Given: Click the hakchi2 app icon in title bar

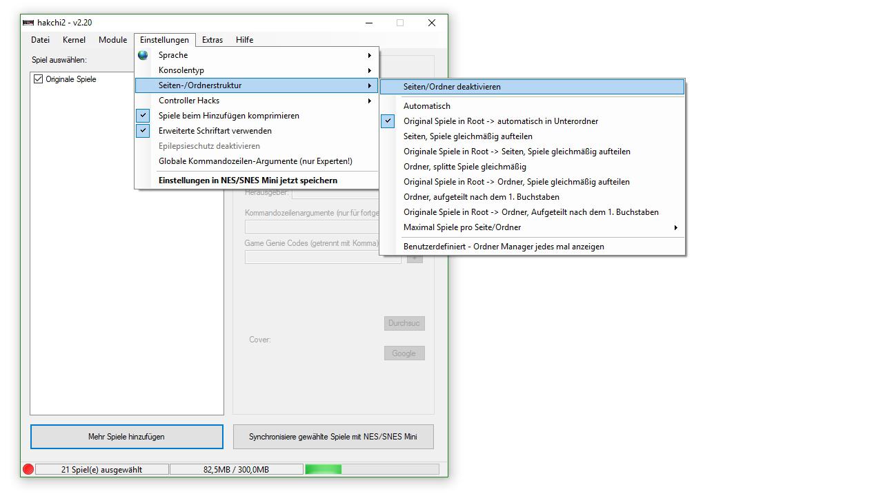Looking at the screenshot, I should click(28, 23).
